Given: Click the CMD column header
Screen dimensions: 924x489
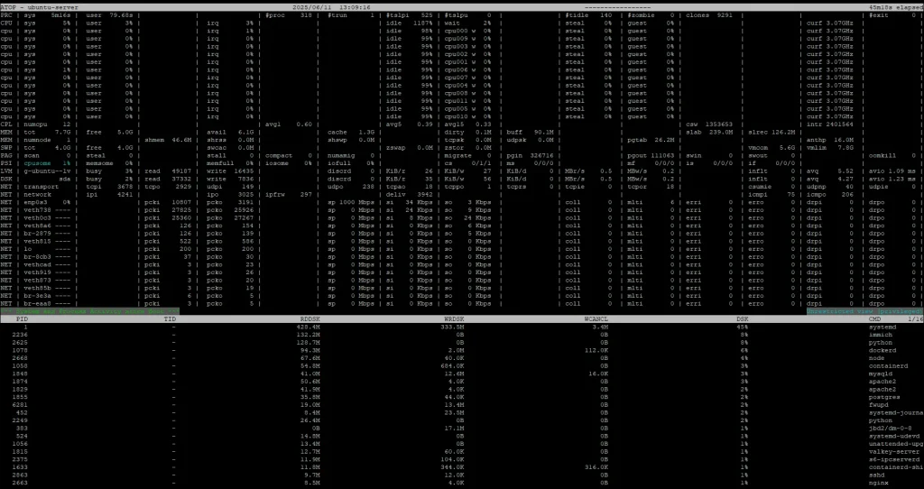Looking at the screenshot, I should (x=875, y=318).
